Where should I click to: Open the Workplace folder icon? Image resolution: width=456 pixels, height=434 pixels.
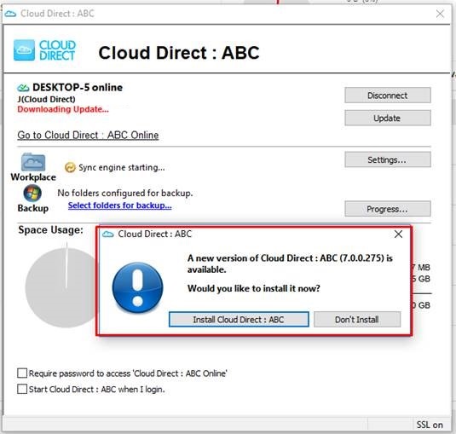click(33, 162)
